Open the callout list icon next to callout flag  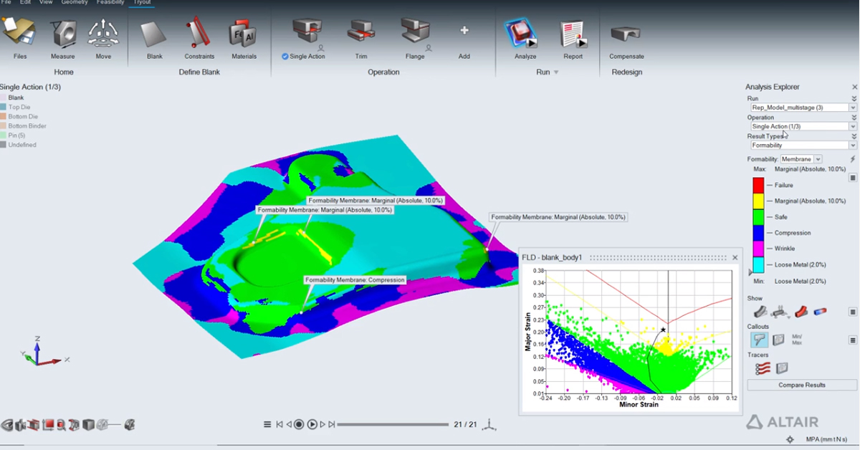pos(778,340)
